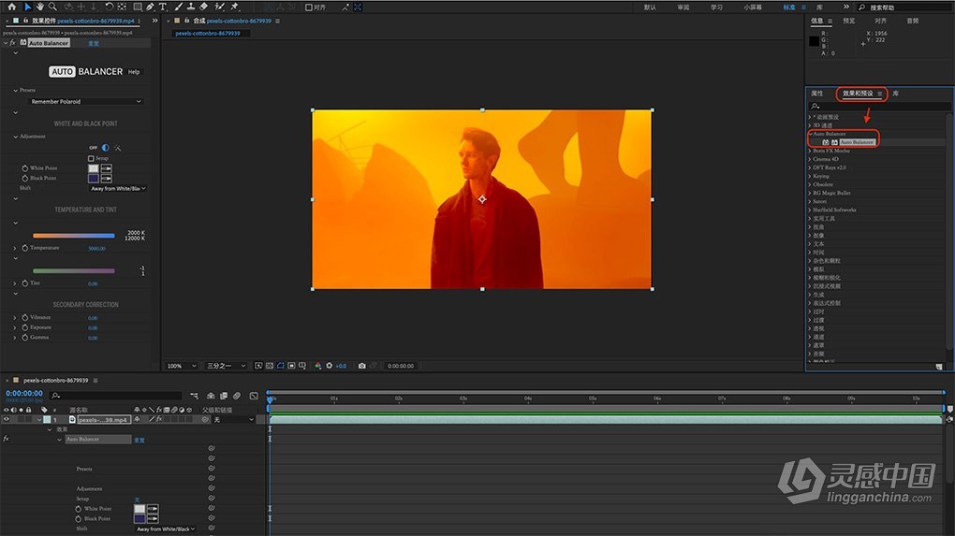The height and width of the screenshot is (536, 955).
Task: Open the 音频 audio tab
Action: (x=912, y=21)
